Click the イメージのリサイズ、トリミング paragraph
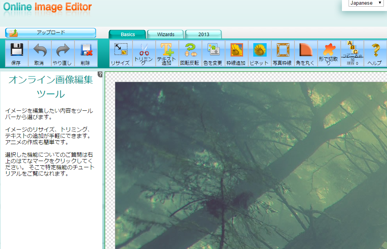Viewport: 387px width, 249px height. 48,136
